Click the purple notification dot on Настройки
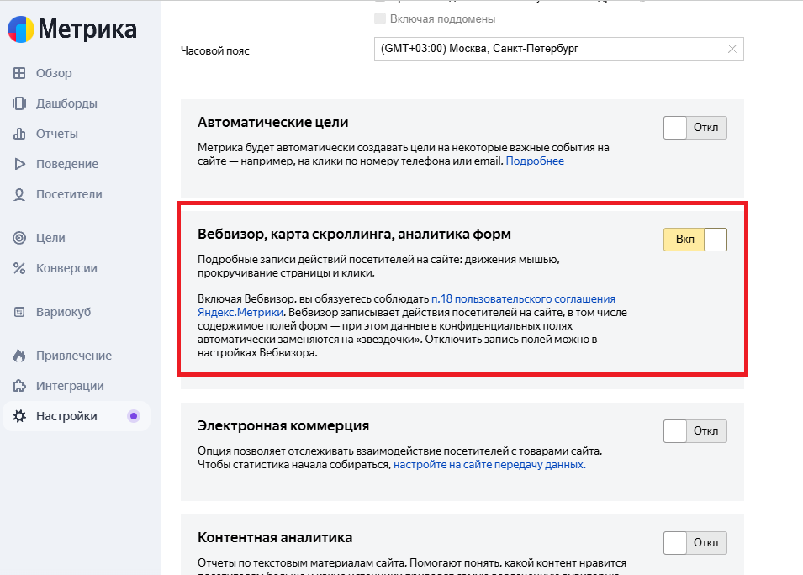The image size is (803, 575). pos(134,416)
